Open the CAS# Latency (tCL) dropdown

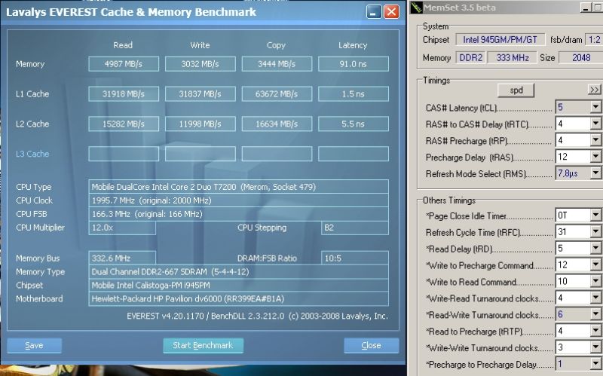595,107
